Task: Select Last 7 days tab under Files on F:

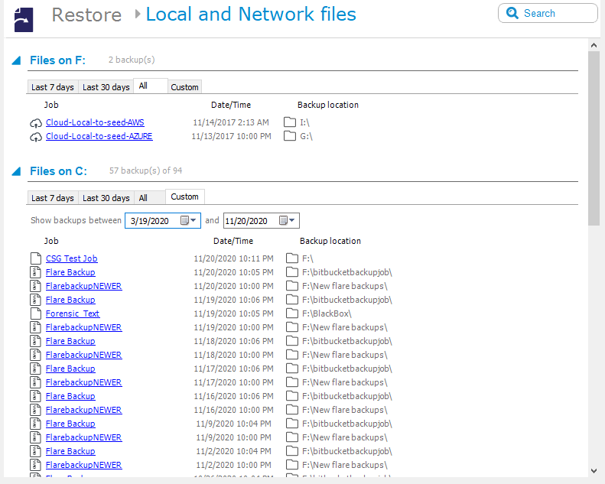Action: coord(53,87)
